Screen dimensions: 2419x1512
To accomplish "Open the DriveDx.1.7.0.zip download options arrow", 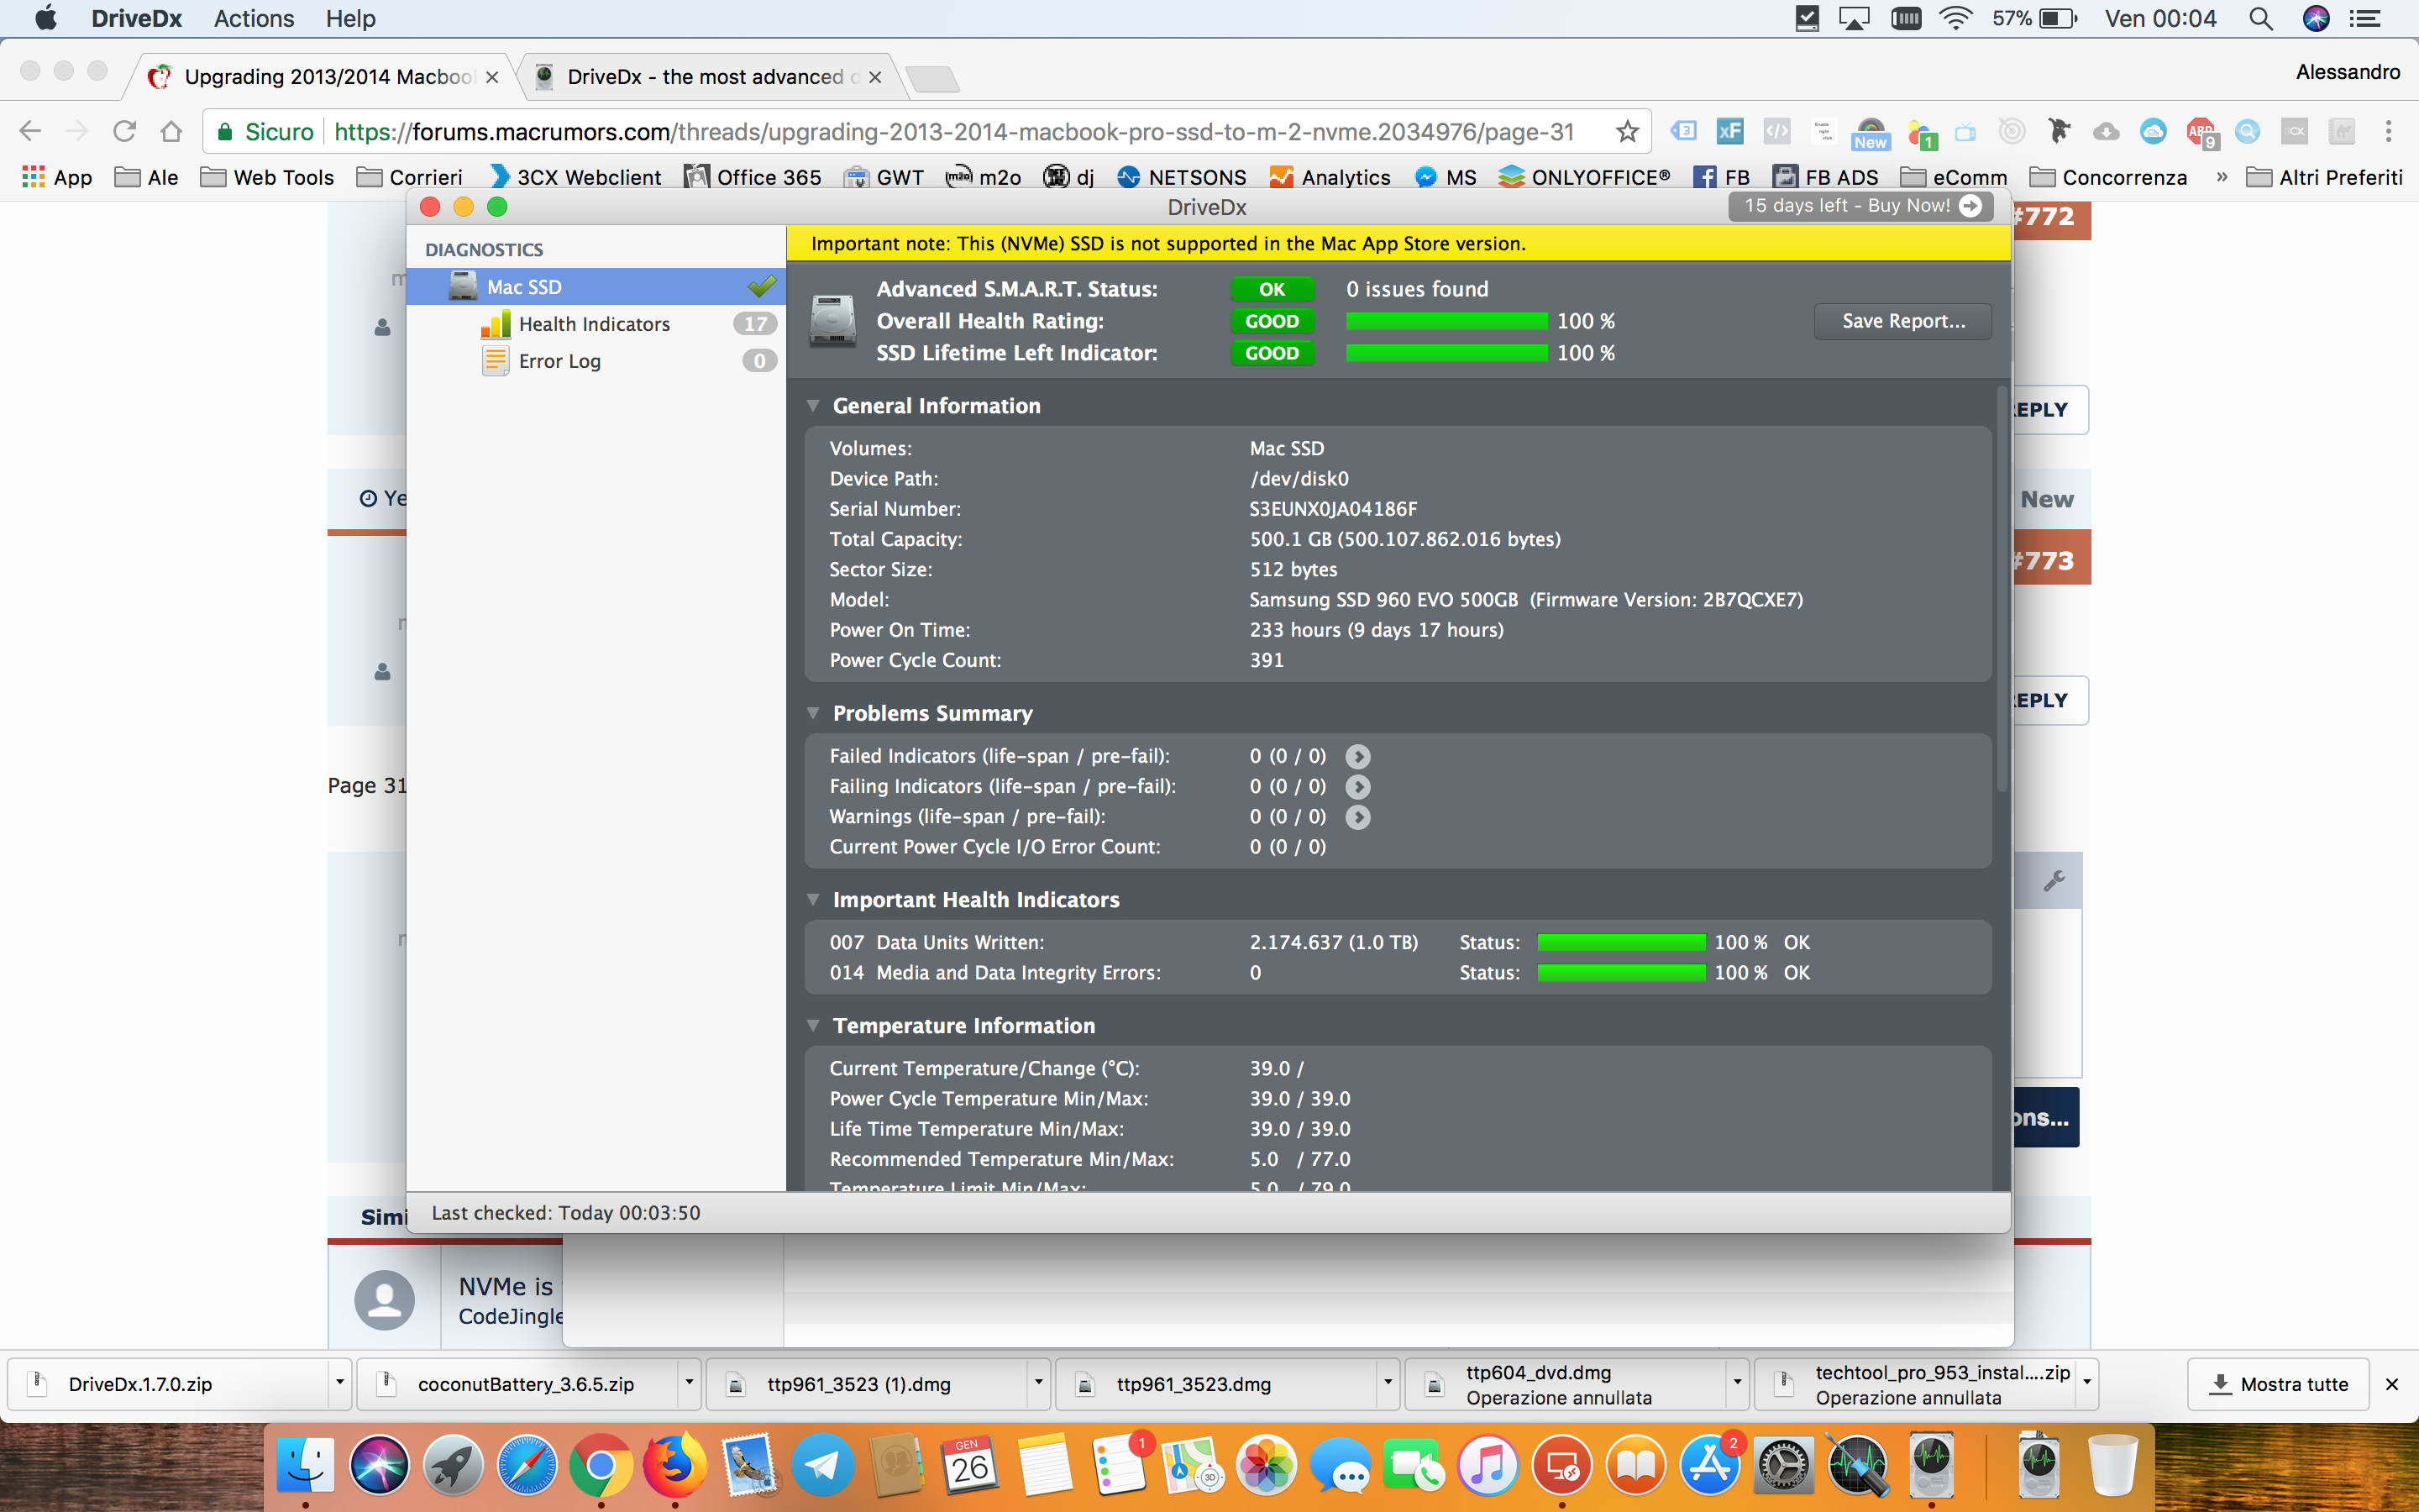I will [x=340, y=1383].
